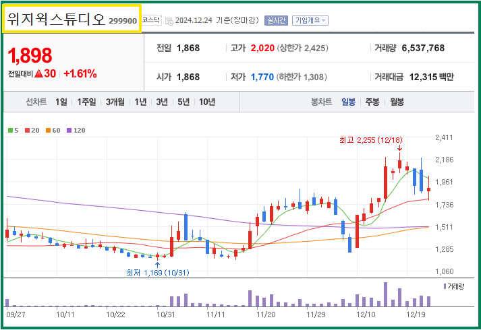This screenshot has width=481, height=330.
Task: Click the calendar icon beside 2024.12.24
Action: pyautogui.click(x=169, y=21)
